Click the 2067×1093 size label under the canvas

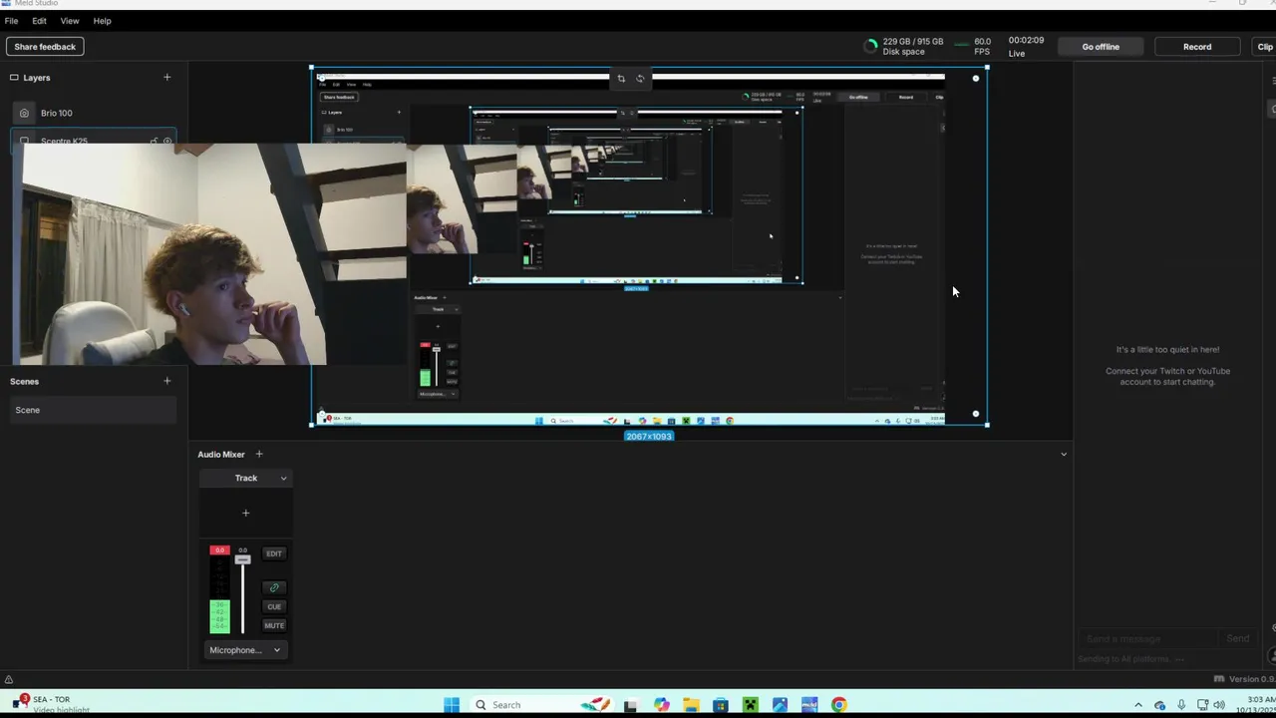pyautogui.click(x=649, y=437)
